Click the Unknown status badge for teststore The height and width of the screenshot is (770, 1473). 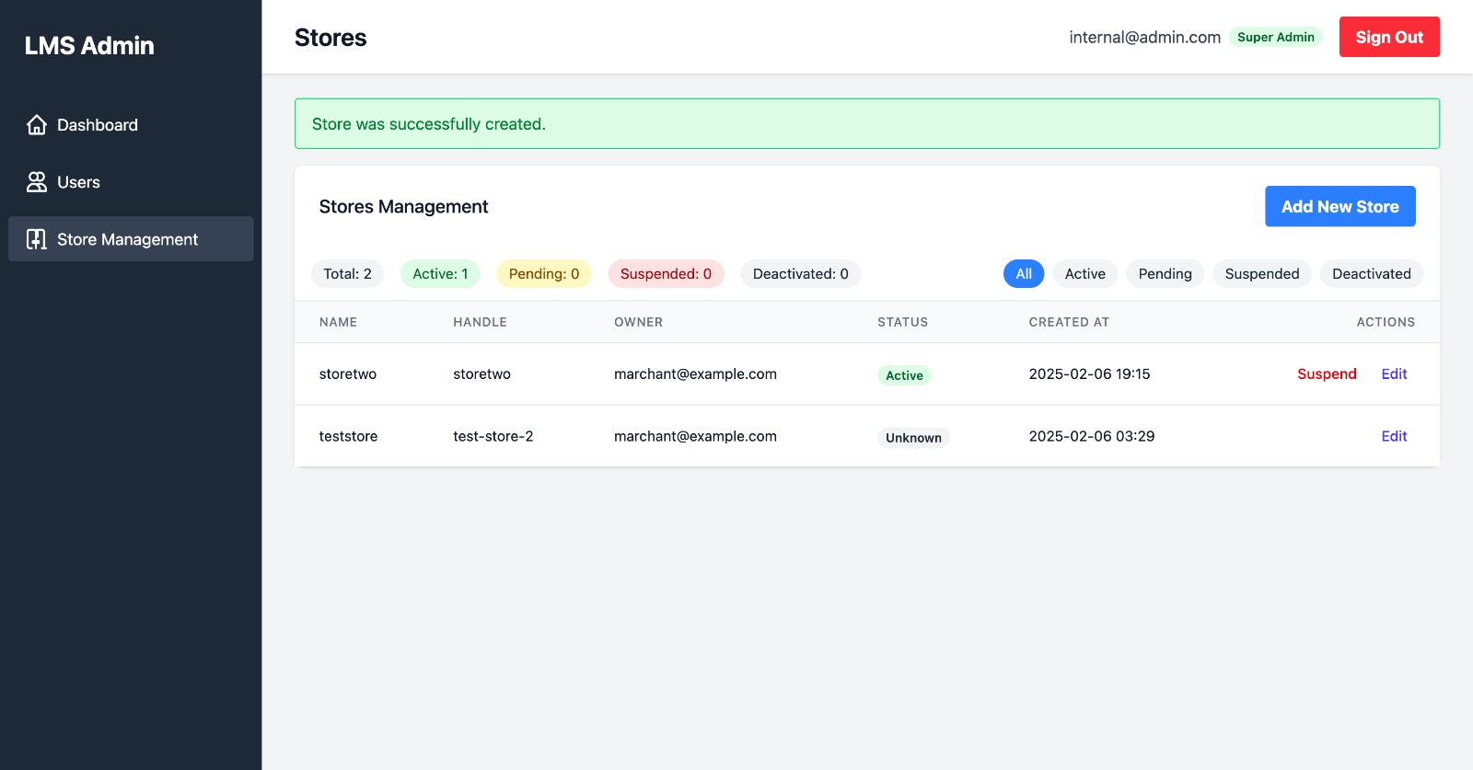pyautogui.click(x=913, y=438)
